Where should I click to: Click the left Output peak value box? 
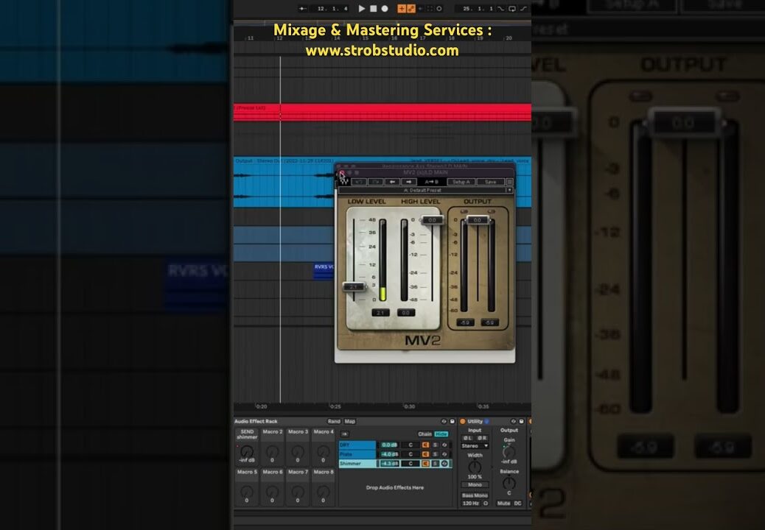(x=465, y=322)
